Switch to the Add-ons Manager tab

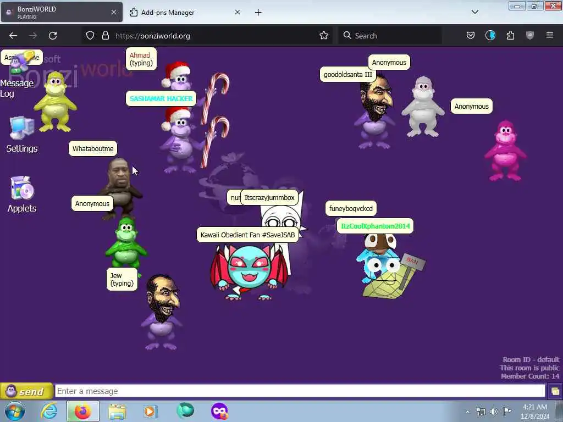point(184,12)
